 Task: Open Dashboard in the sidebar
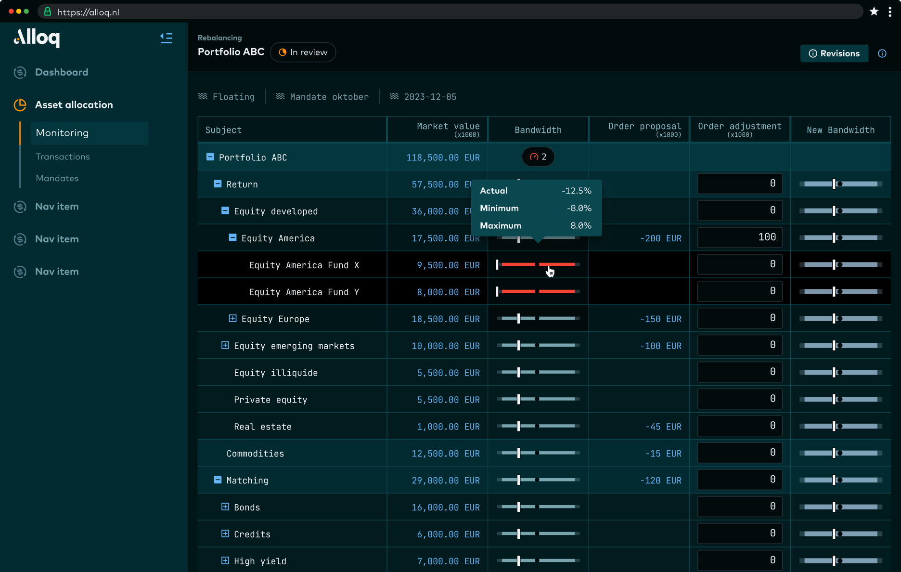coord(62,72)
